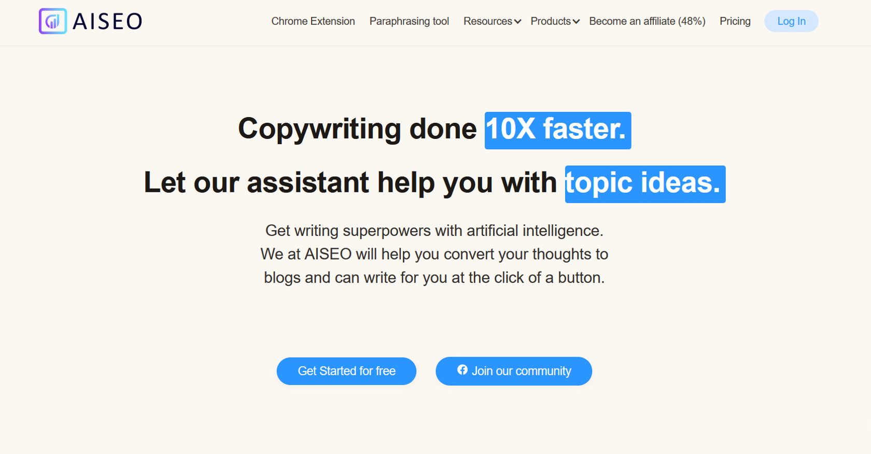This screenshot has width=871, height=454.
Task: Click the "Get writing superpowers" text line
Action: coord(434,231)
